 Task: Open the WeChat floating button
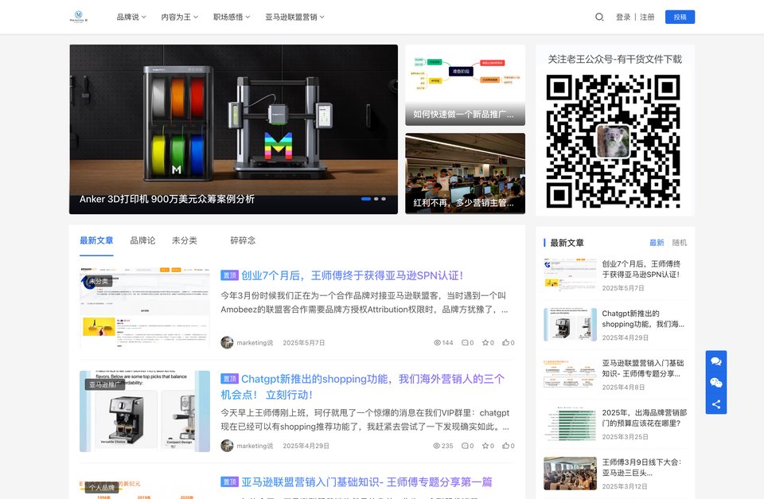coord(715,383)
